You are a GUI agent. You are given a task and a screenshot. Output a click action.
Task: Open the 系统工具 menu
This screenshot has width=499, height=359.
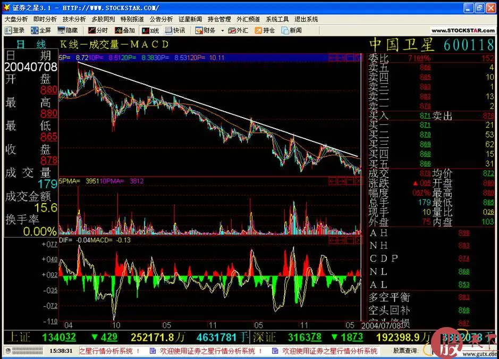(x=277, y=19)
